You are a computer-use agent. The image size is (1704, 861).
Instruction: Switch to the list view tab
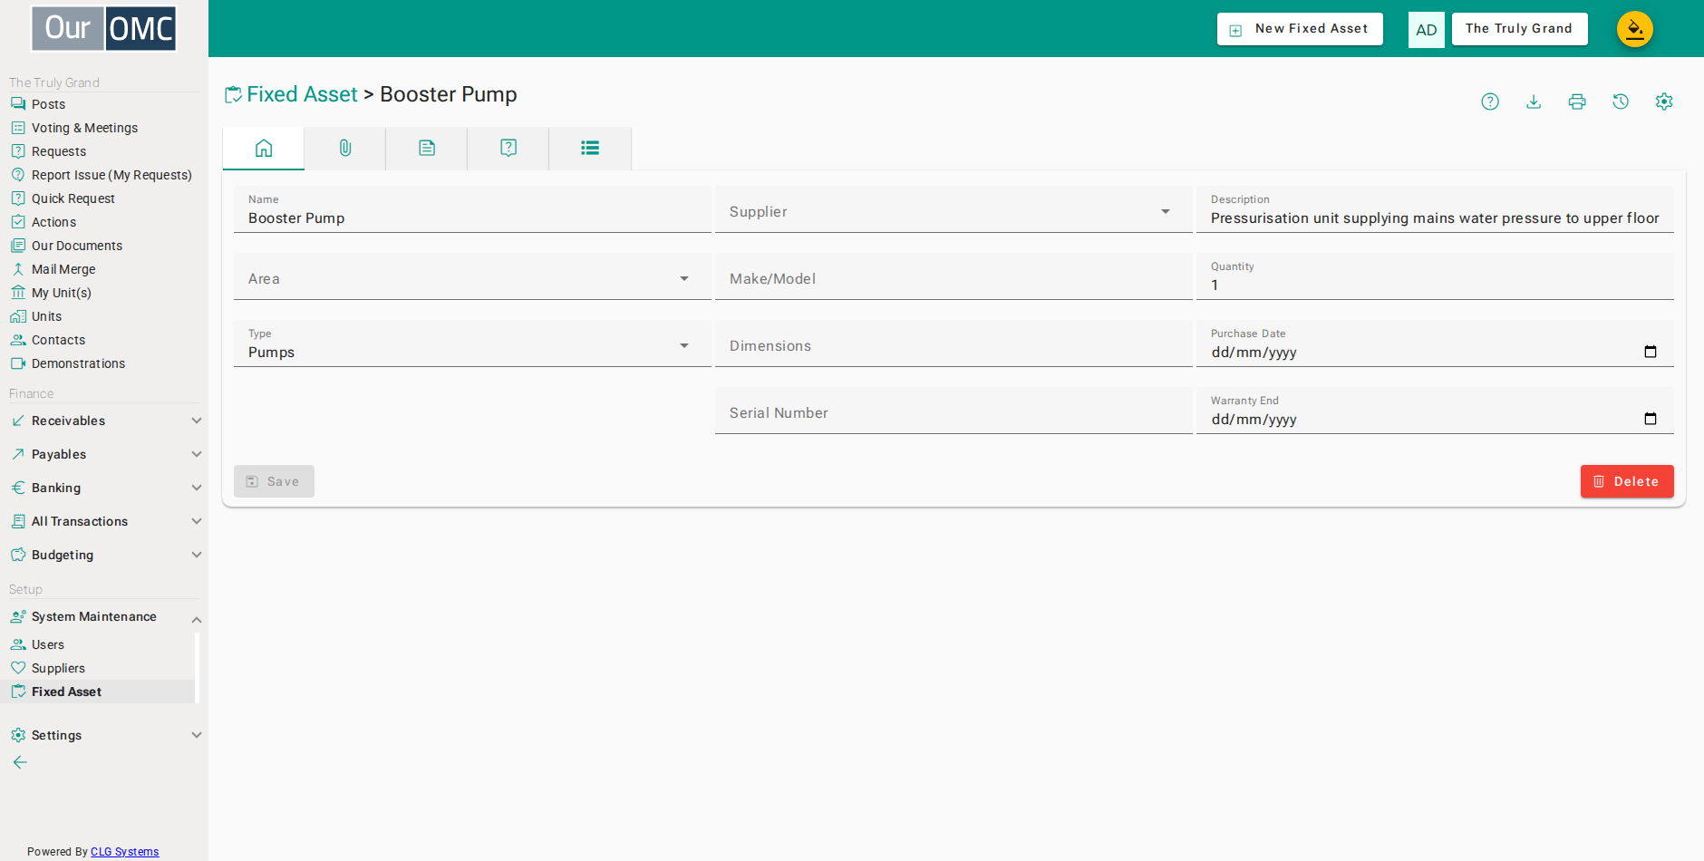point(590,148)
